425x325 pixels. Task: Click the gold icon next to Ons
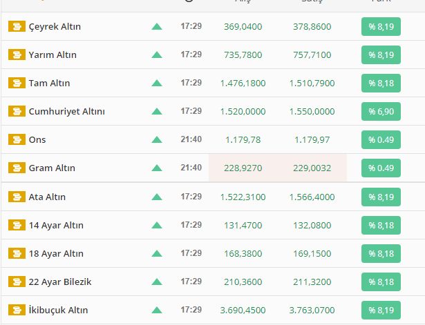click(17, 140)
